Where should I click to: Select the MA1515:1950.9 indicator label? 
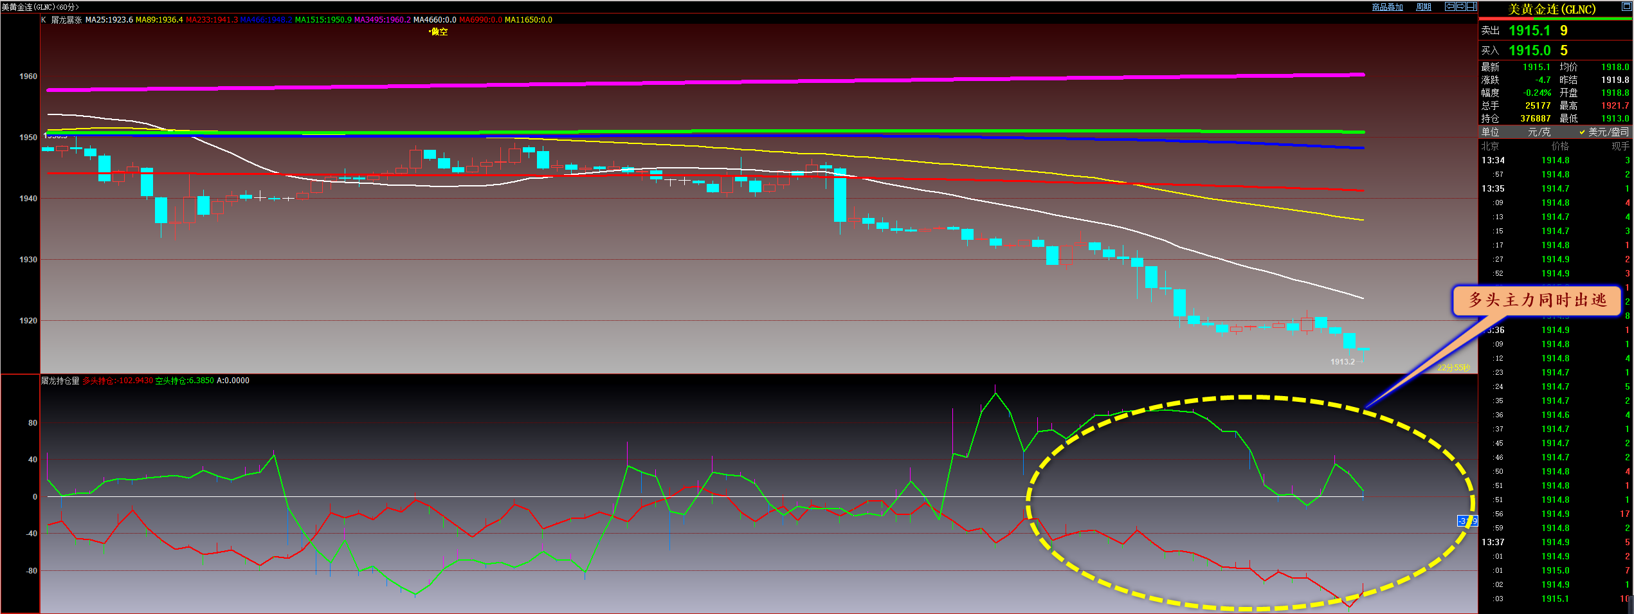323,20
